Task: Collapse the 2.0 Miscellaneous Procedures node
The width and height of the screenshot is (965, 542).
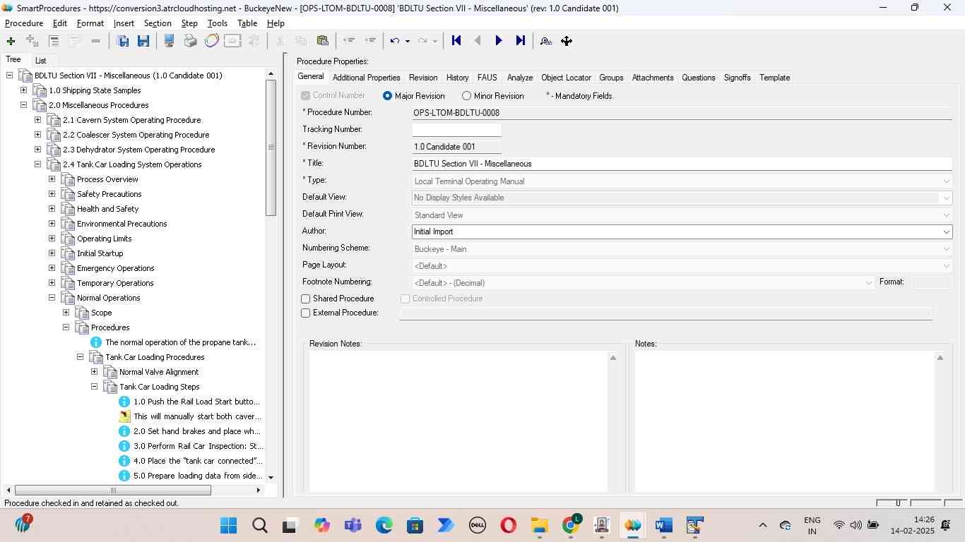Action: click(23, 105)
